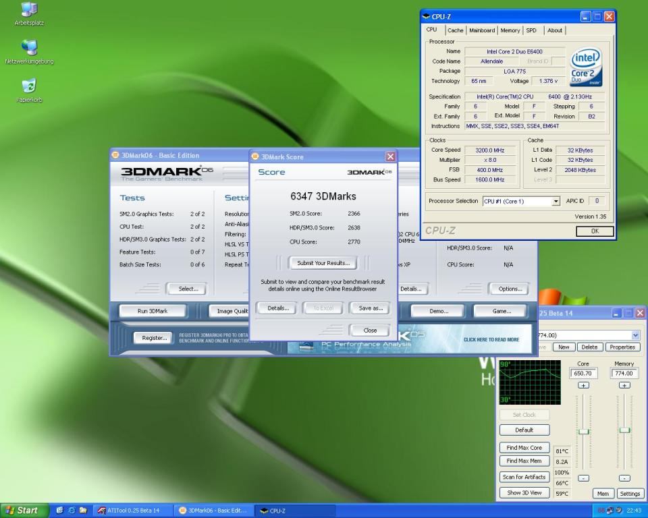
Task: Click the CPU-Z title bar chip icon
Action: pos(426,16)
